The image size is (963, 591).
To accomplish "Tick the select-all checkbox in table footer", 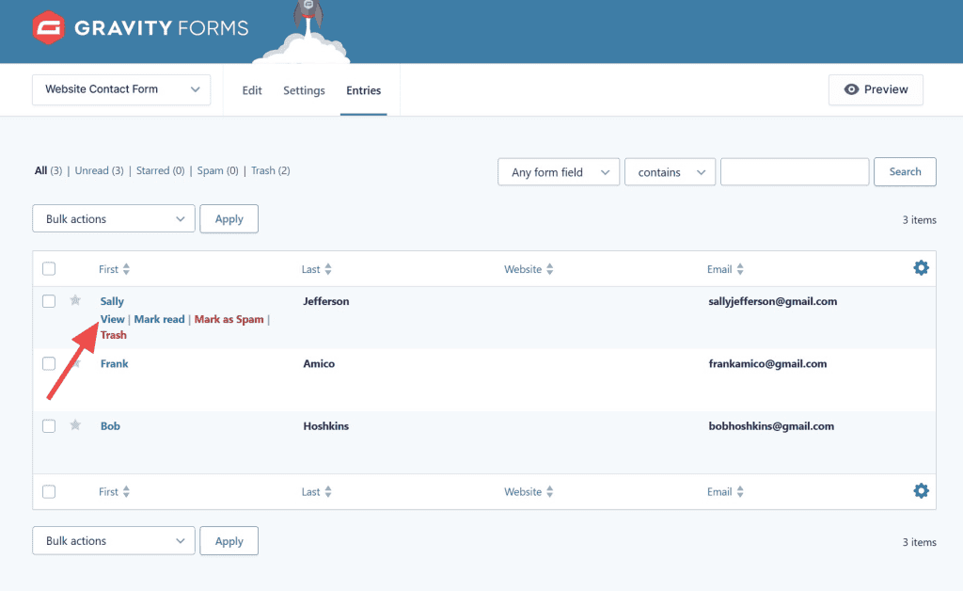I will coord(49,491).
